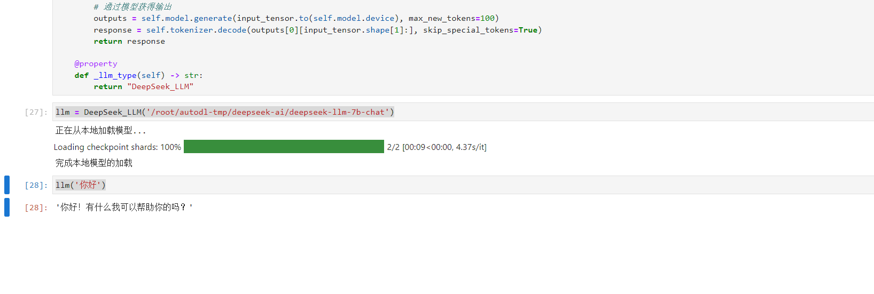Click the 'return "DeepSeek_LLM"' line
Viewport: 874px width, 294px height.
[x=143, y=86]
